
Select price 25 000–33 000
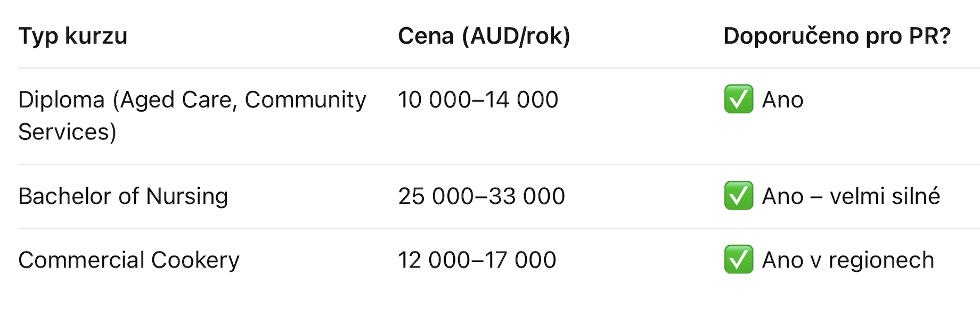pyautogui.click(x=481, y=196)
